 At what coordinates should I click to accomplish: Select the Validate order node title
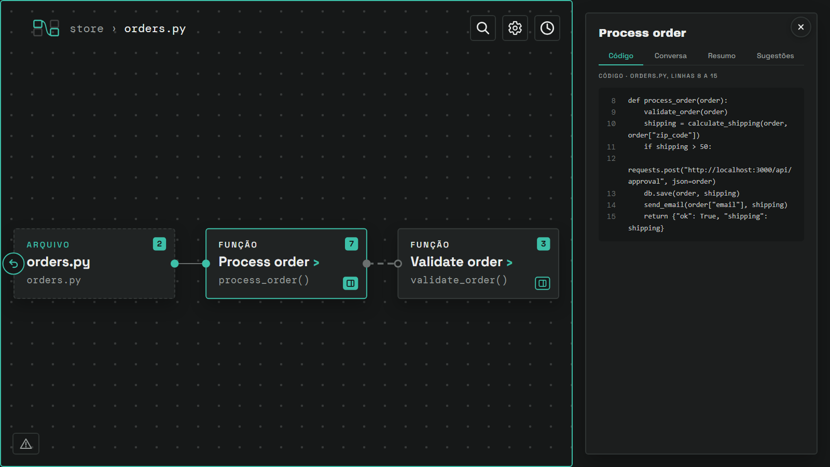[x=457, y=262]
